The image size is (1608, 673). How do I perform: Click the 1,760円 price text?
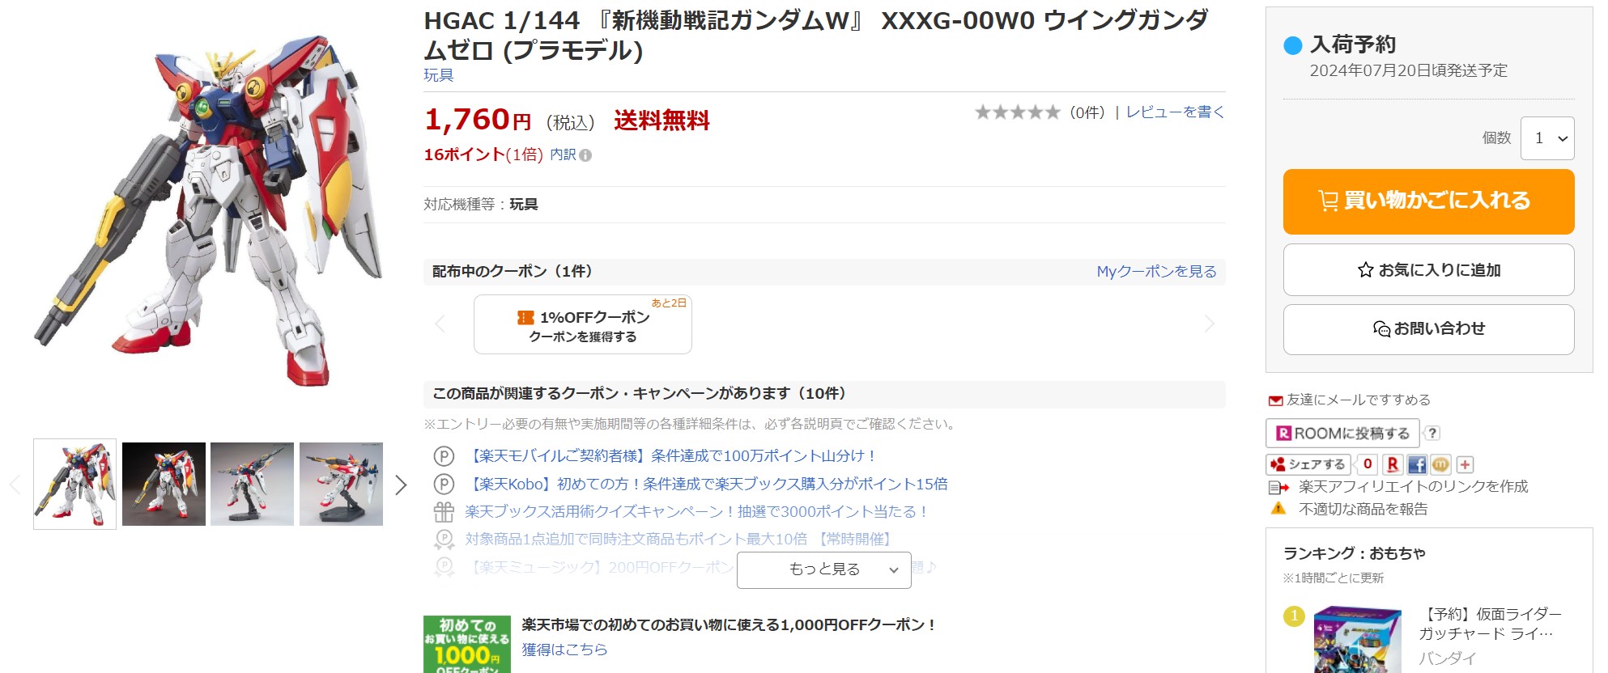(478, 121)
